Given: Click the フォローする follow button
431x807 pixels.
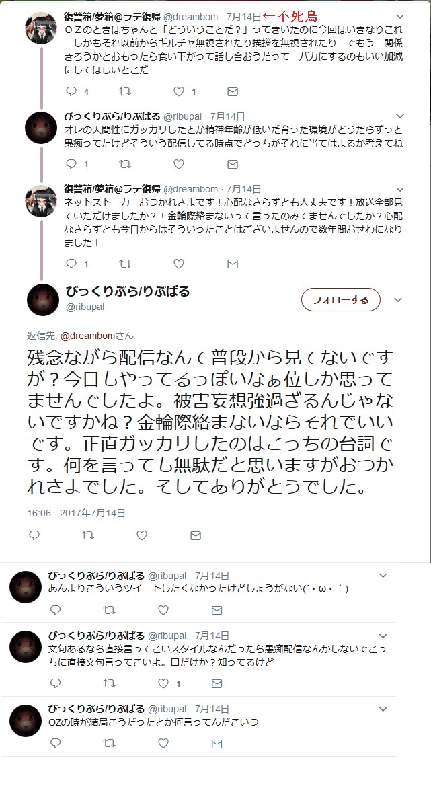Looking at the screenshot, I should 341,300.
